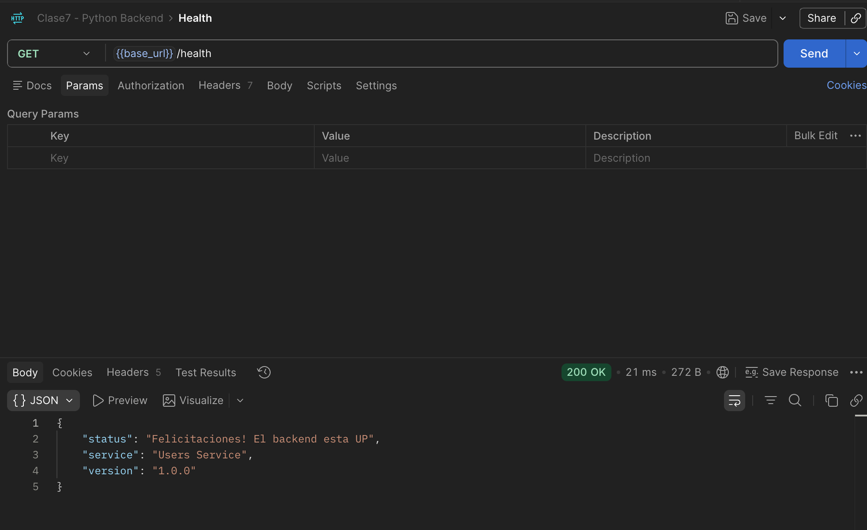Screen dimensions: 867x530
Task: Open the response more options menu
Action: point(856,372)
